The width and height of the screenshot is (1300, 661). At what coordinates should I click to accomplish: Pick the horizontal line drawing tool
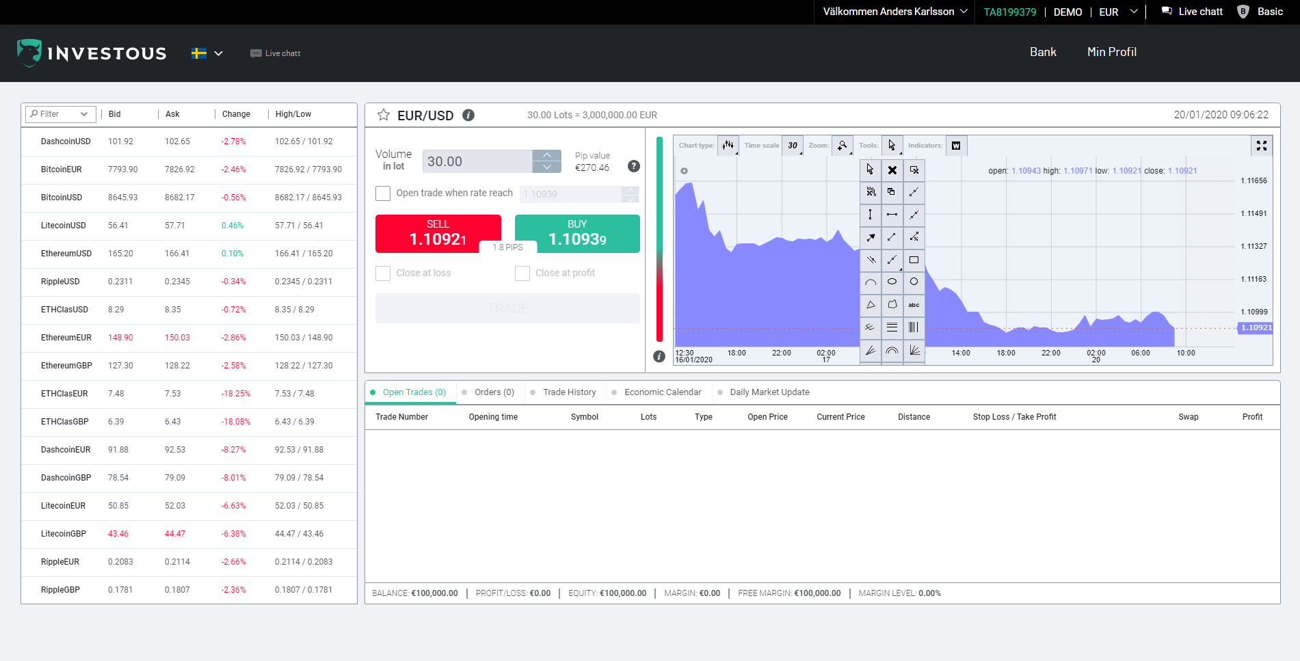click(892, 215)
